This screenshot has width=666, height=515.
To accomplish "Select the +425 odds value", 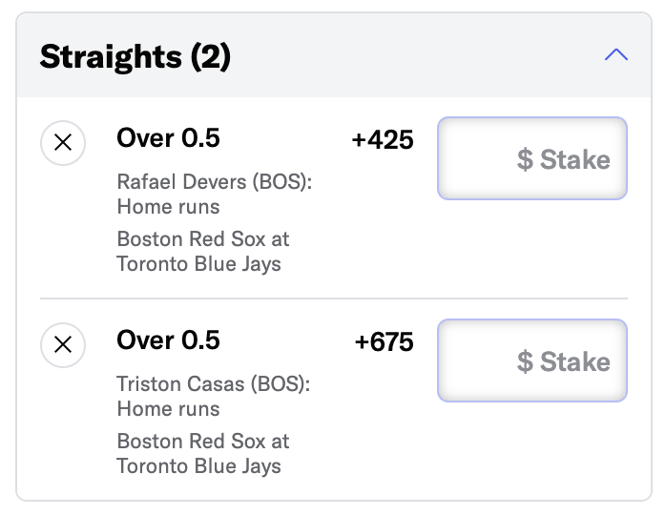I will click(383, 139).
